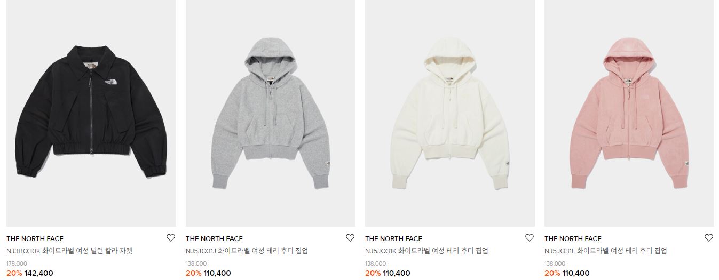This screenshot has width=719, height=280.
Task: Select 110,400 price under gray hoodie
Action: [x=217, y=273]
